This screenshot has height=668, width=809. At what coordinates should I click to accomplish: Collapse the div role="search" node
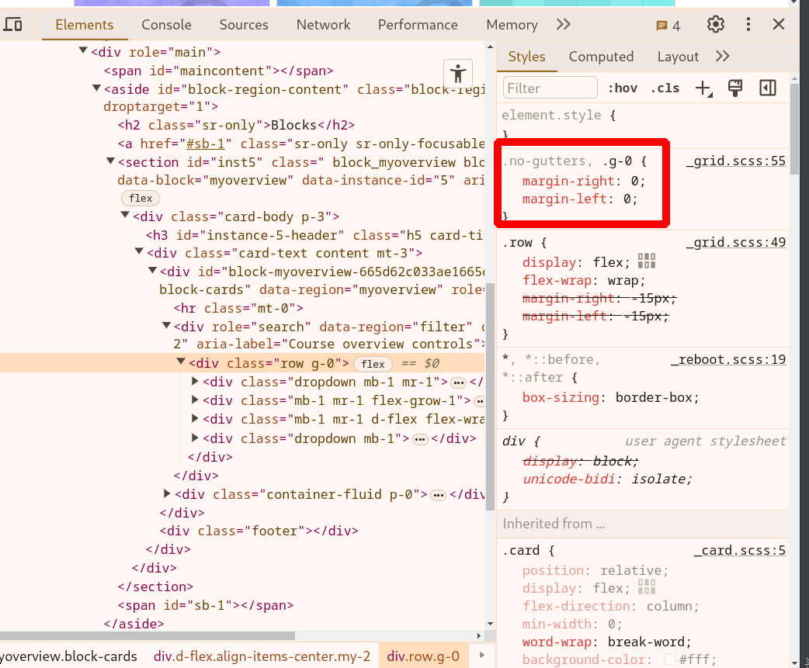pos(166,325)
